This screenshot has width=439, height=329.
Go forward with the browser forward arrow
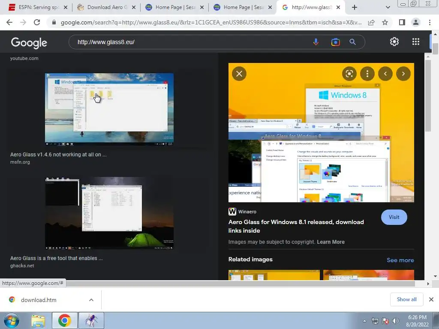(23, 22)
